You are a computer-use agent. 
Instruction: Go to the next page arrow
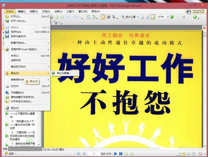[115, 154]
